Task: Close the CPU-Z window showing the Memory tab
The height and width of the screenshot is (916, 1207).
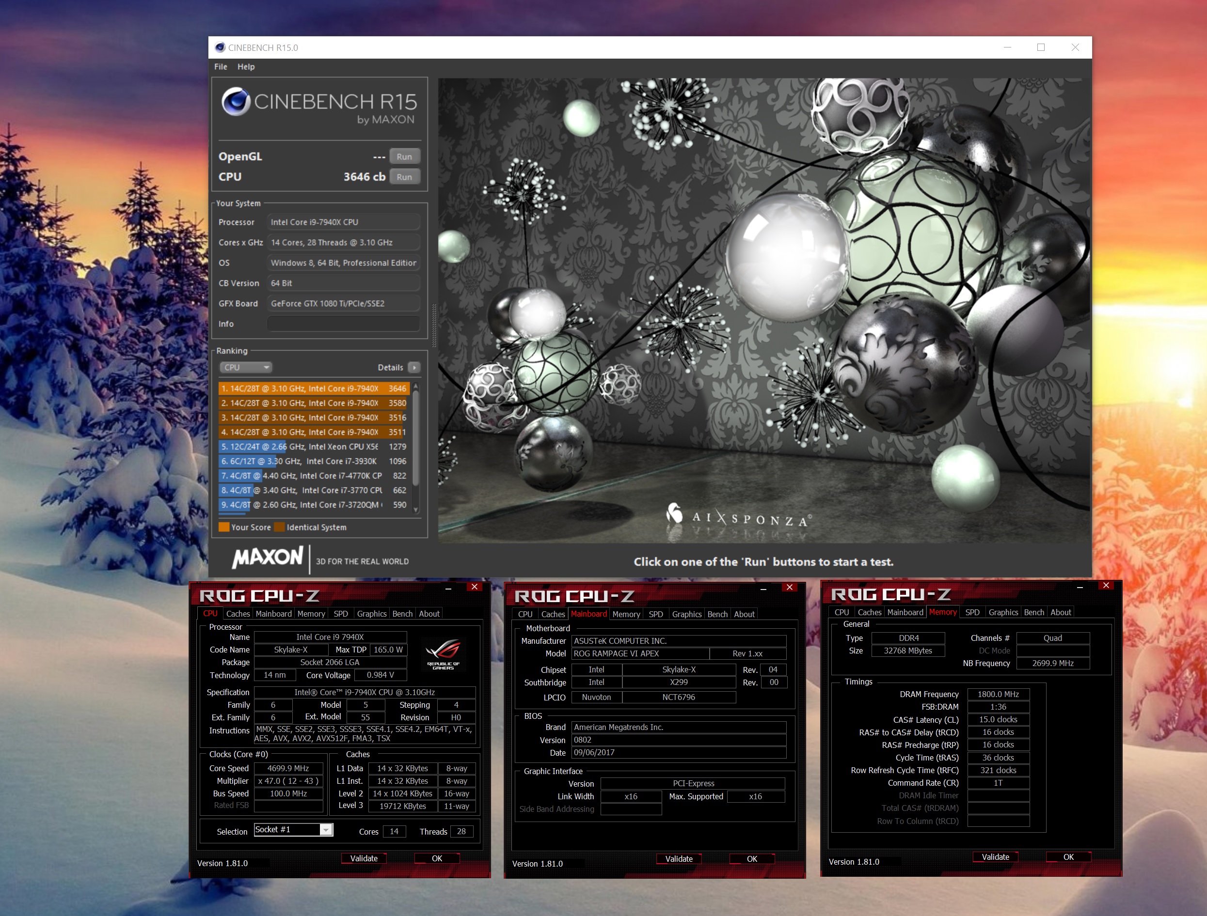Action: coord(1106,585)
